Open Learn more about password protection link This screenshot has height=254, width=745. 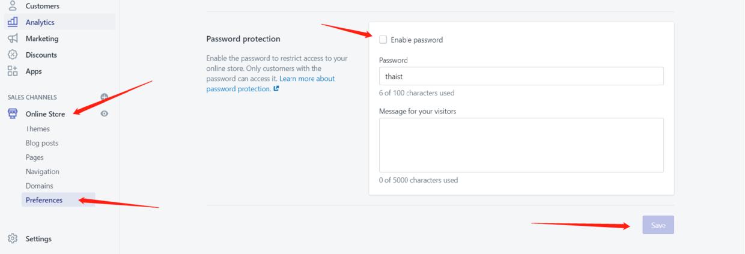pyautogui.click(x=307, y=79)
